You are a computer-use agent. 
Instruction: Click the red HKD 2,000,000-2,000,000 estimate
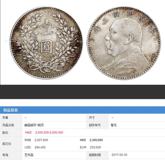(x=44, y=133)
